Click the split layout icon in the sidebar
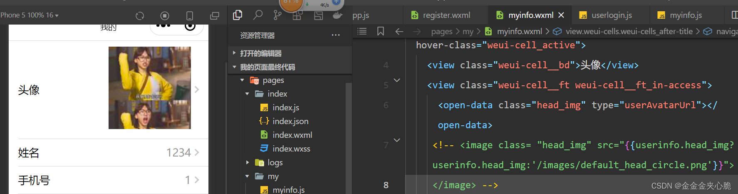738x194 pixels. 318,16
